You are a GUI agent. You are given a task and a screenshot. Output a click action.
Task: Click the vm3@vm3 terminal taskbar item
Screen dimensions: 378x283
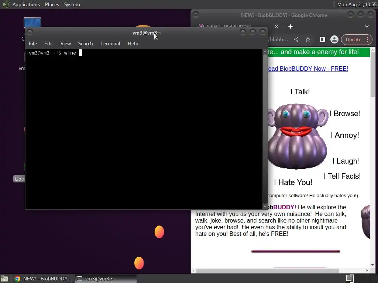pyautogui.click(x=106, y=279)
